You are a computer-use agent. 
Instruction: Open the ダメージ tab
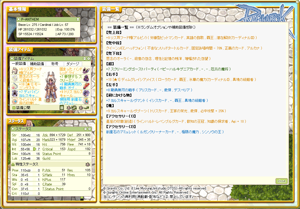tap(73, 64)
